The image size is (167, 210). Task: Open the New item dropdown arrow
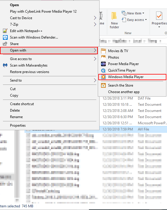coord(143,13)
